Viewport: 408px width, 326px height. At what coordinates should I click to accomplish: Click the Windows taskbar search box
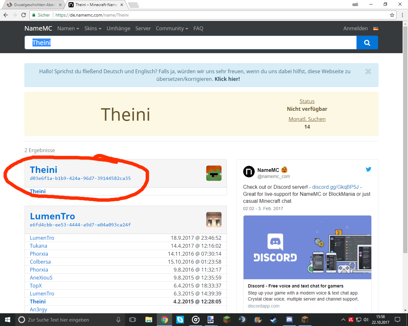(x=69, y=320)
